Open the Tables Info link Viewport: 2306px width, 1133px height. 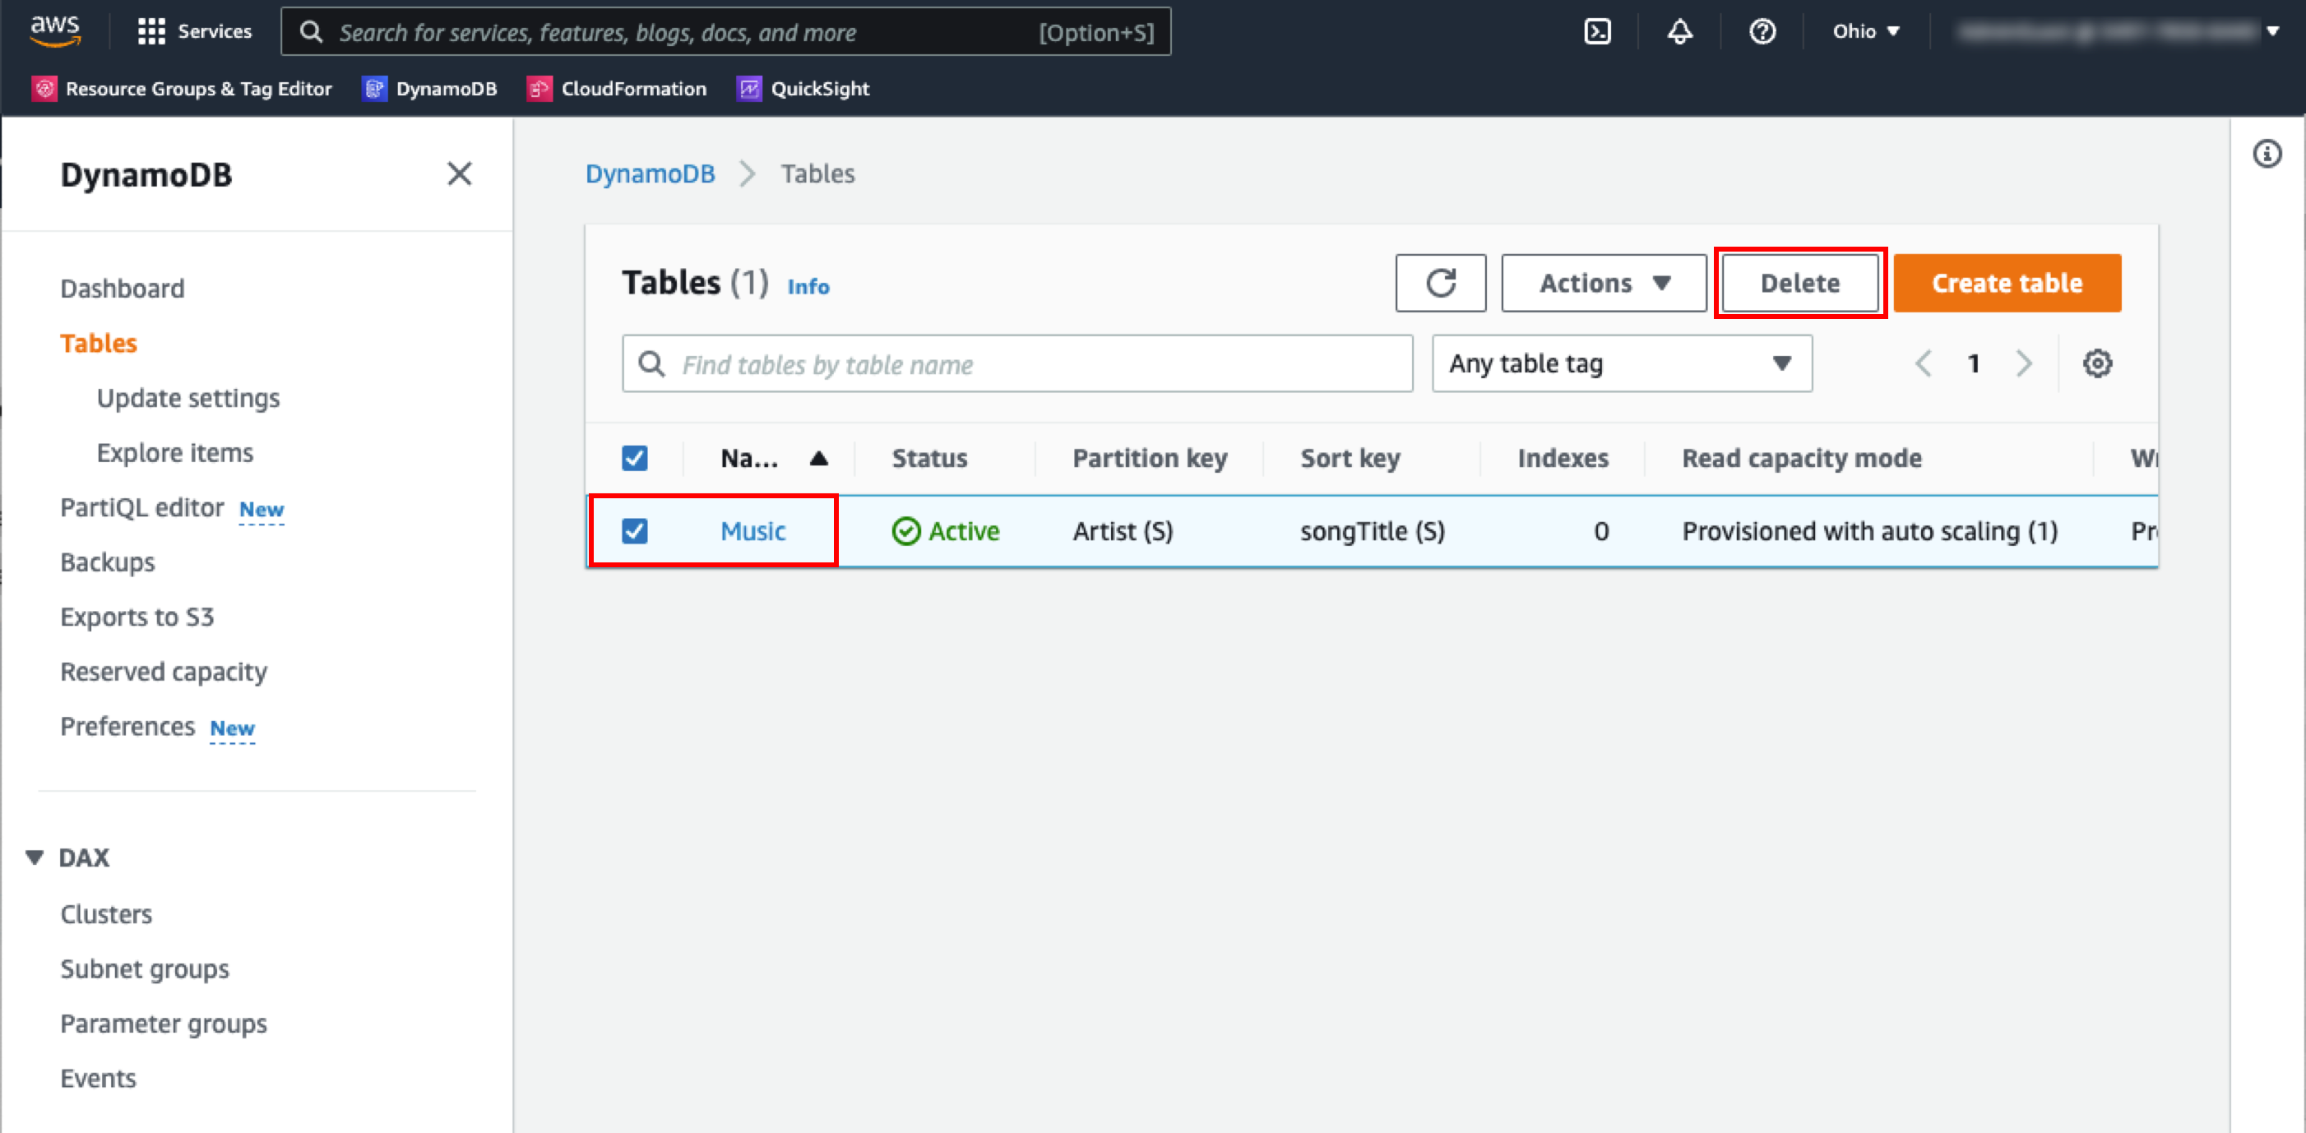pos(808,286)
